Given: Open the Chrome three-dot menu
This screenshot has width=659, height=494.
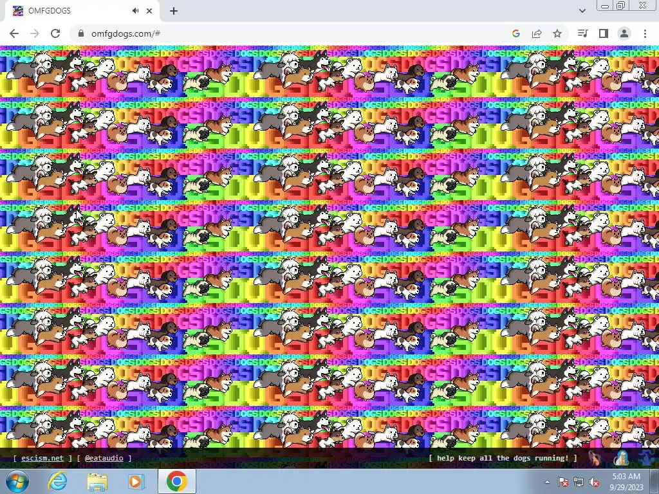Looking at the screenshot, I should point(645,33).
